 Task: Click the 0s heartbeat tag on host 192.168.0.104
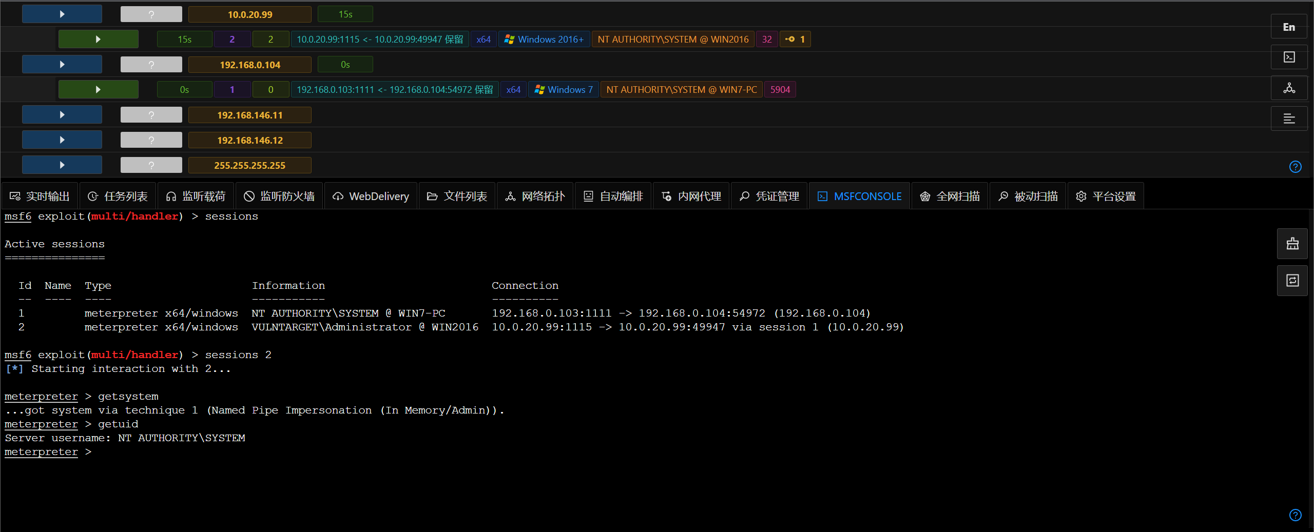[x=345, y=65]
